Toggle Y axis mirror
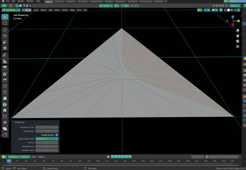This screenshot has height=170, width=246. click(x=220, y=6)
